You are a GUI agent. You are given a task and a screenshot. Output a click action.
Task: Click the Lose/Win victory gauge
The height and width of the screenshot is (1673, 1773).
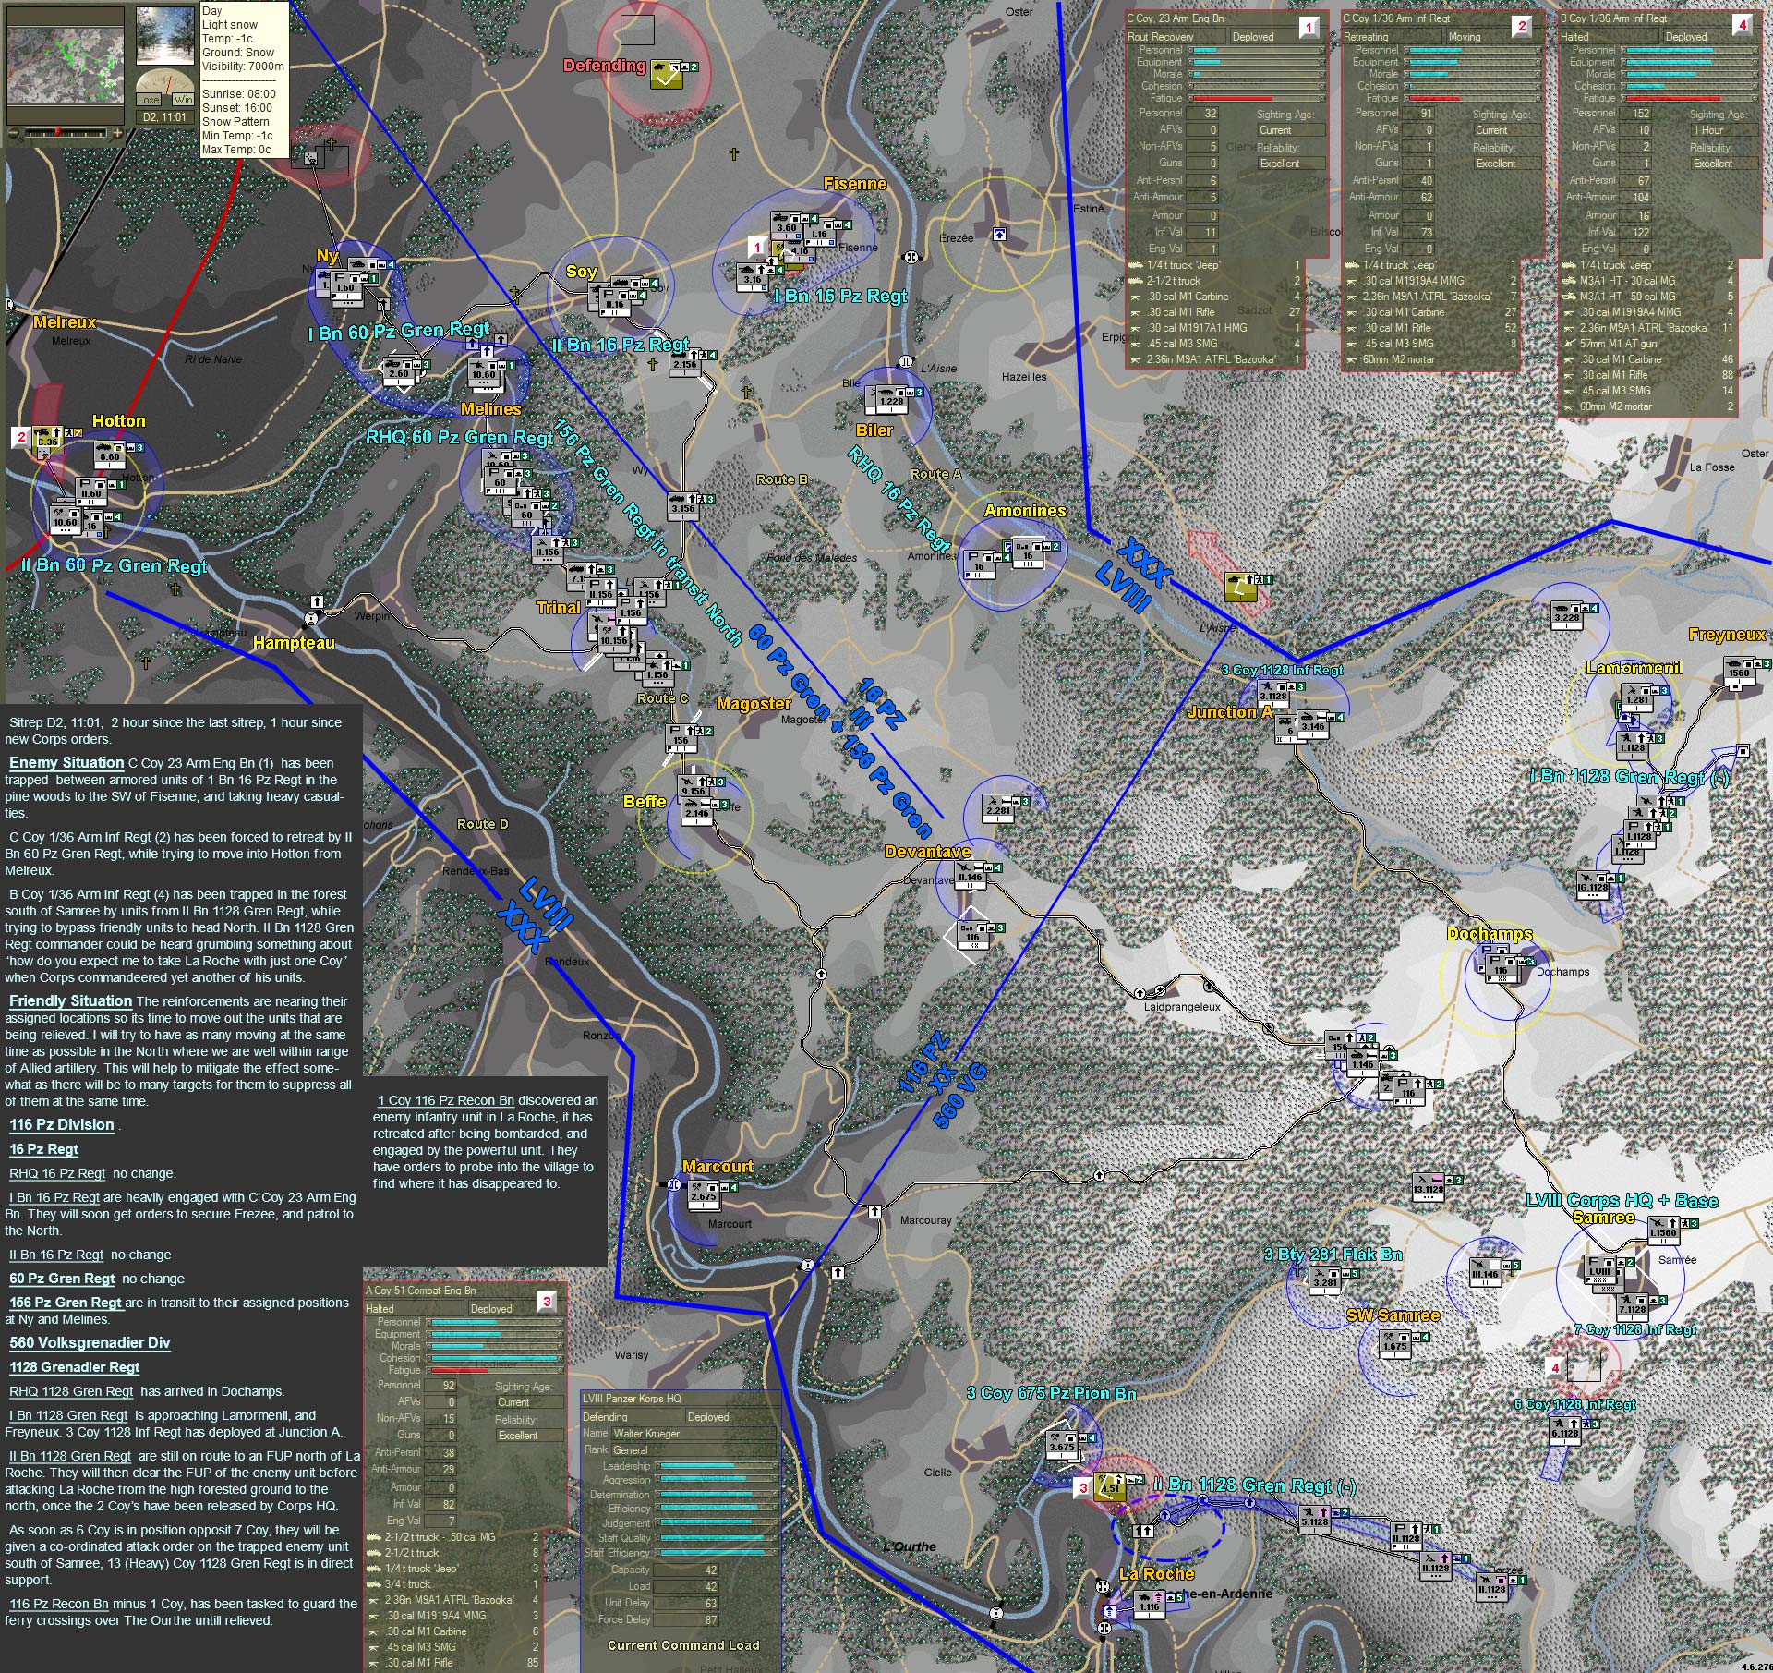tap(165, 86)
